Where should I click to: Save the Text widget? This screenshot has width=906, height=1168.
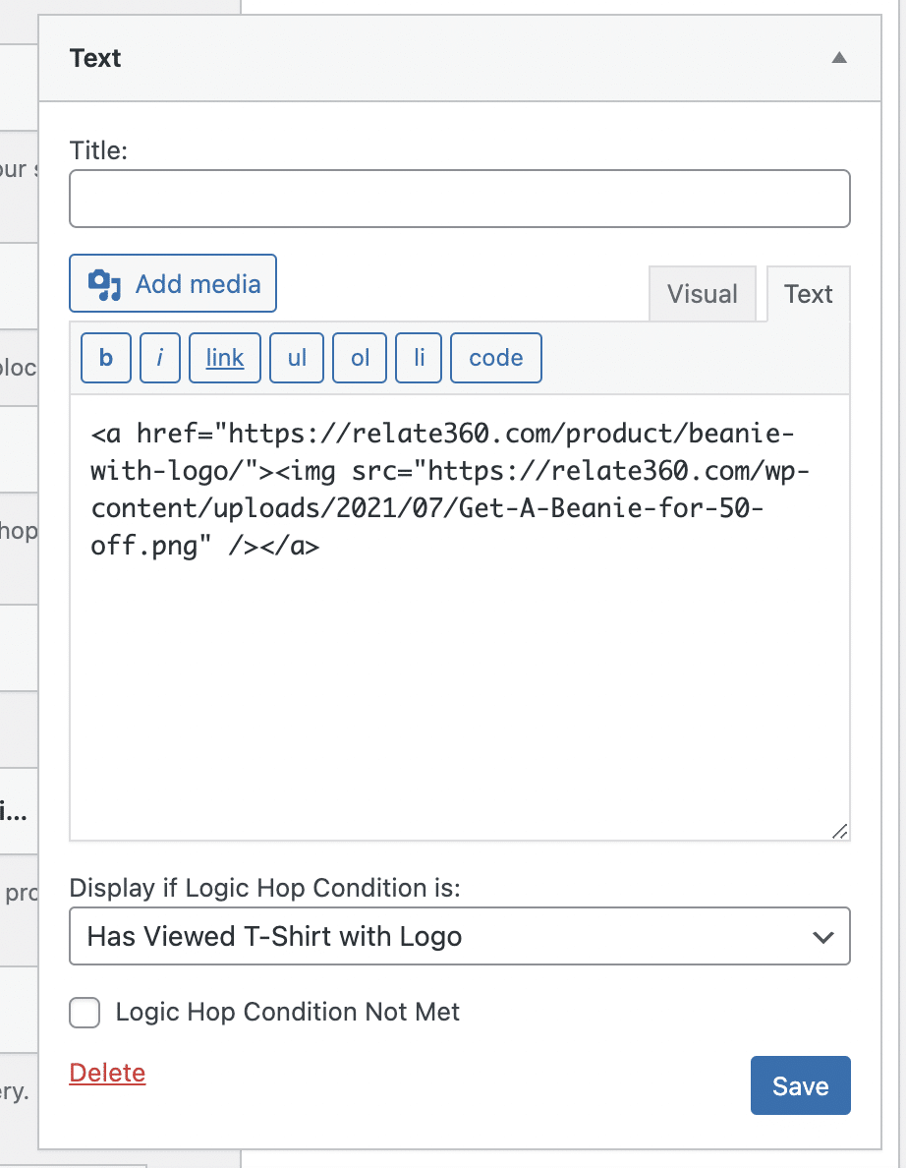click(x=800, y=1085)
